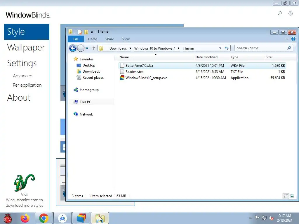Image resolution: width=299 pixels, height=224 pixels.
Task: Open Customize Quick Access Toolbar dropdown
Action: (x=92, y=32)
